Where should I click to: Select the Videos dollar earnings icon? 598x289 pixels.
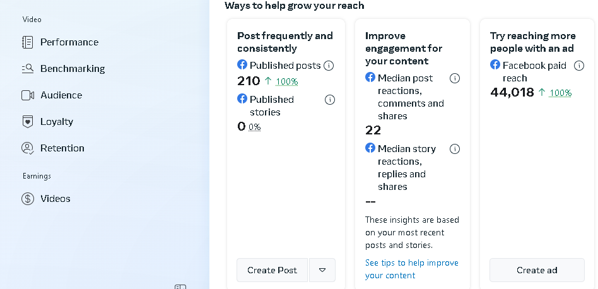tap(28, 199)
